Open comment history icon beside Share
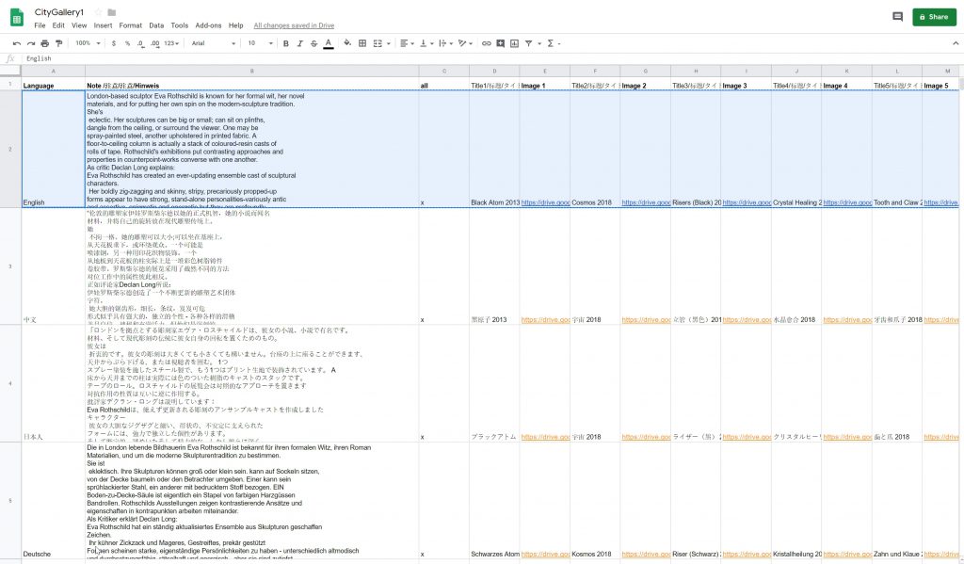 point(897,17)
